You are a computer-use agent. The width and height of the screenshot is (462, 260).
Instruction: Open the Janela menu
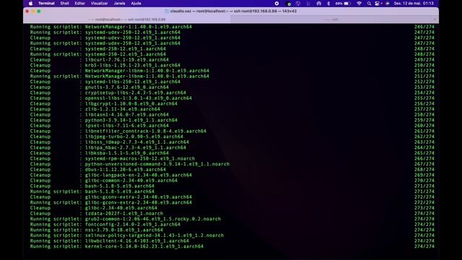coord(119,4)
